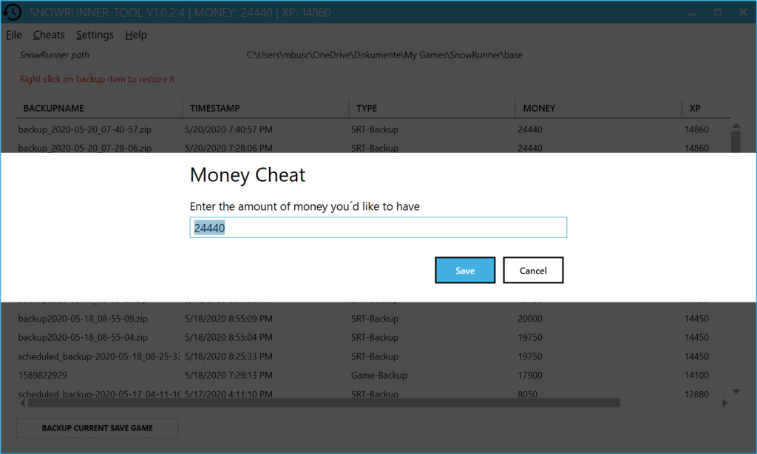Open the Settings menu
Screen dimensions: 757x454
pyautogui.click(x=95, y=35)
